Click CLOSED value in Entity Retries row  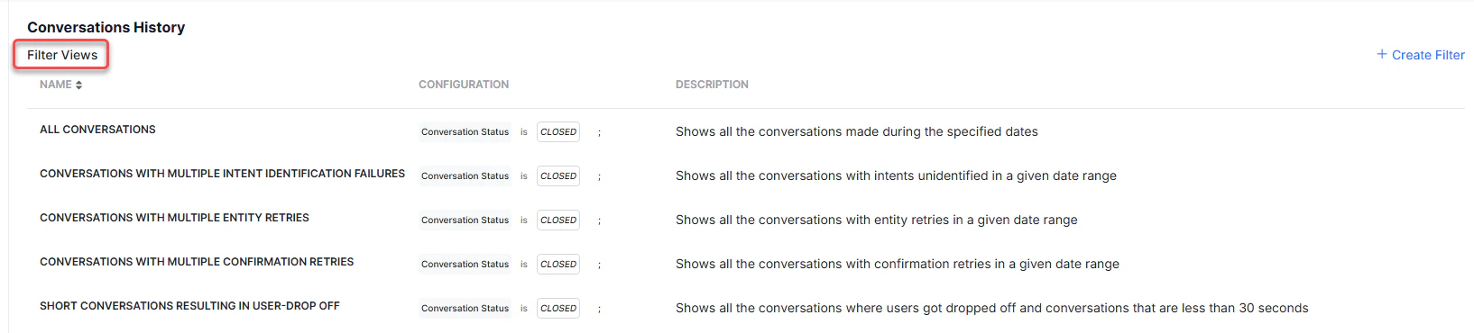coord(558,220)
